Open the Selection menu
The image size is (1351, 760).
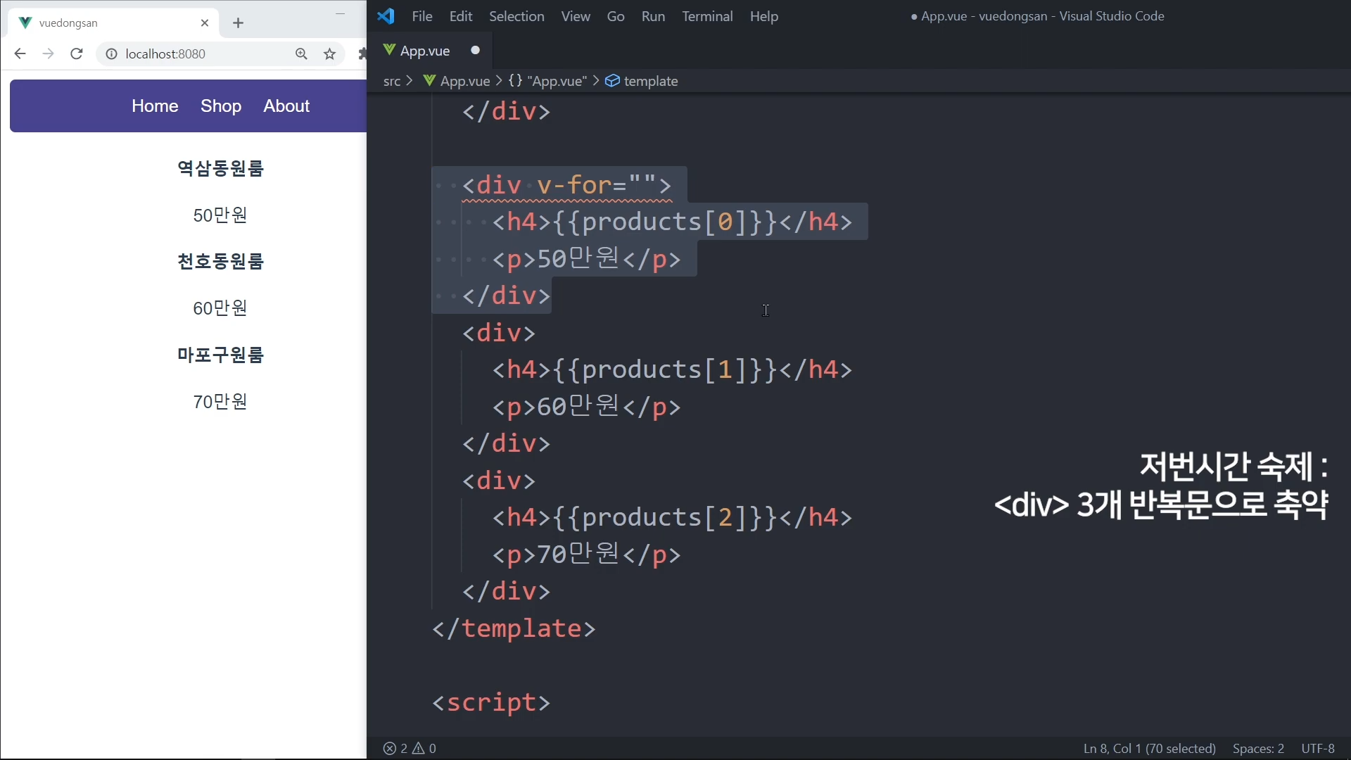coord(516,16)
